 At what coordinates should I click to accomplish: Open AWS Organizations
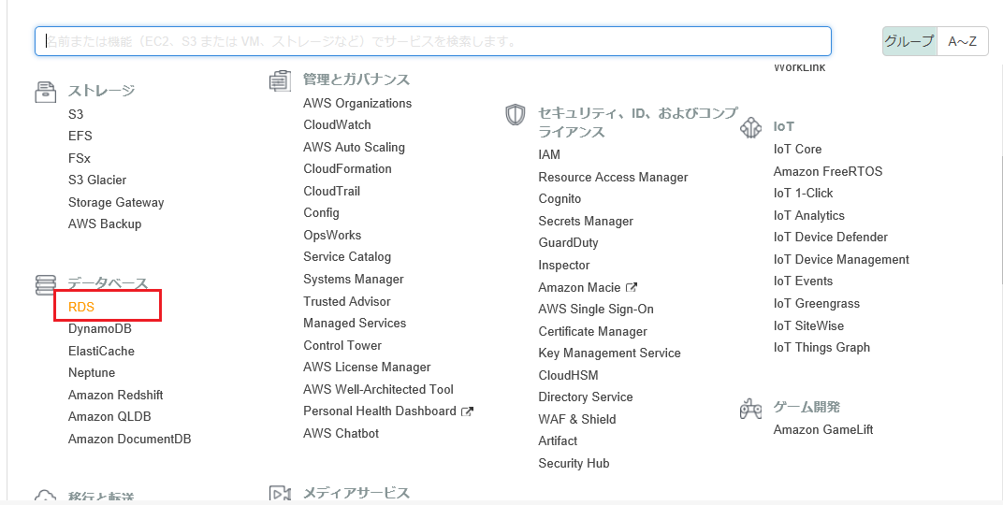pos(357,104)
